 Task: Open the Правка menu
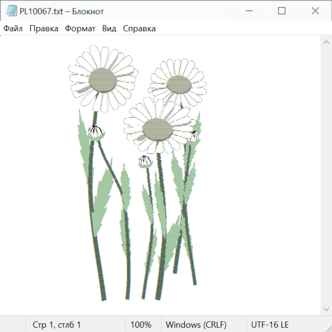[44, 28]
